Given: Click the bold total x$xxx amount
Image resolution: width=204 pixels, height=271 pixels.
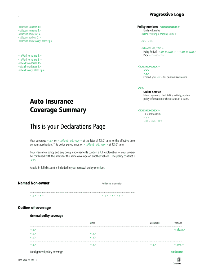Looking at the screenshot, I should [x=177, y=252].
